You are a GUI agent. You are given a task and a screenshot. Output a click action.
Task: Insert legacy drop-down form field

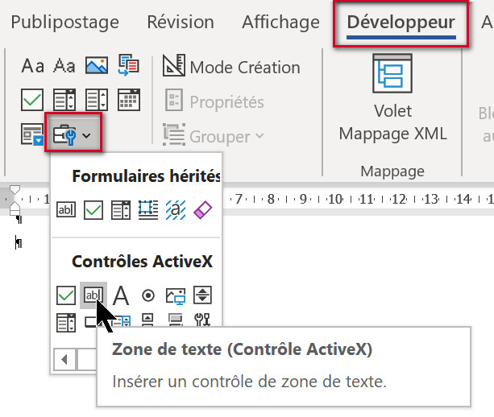point(121,210)
